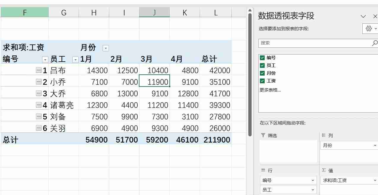378x195 pixels.
Task: Collapse the 数据透视表字段 pane with the chevron
Action: pos(363,17)
